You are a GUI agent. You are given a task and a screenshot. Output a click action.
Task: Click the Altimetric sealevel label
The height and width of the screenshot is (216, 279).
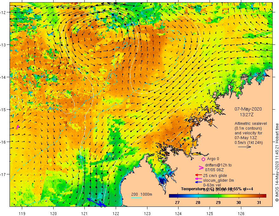pyautogui.click(x=251, y=124)
